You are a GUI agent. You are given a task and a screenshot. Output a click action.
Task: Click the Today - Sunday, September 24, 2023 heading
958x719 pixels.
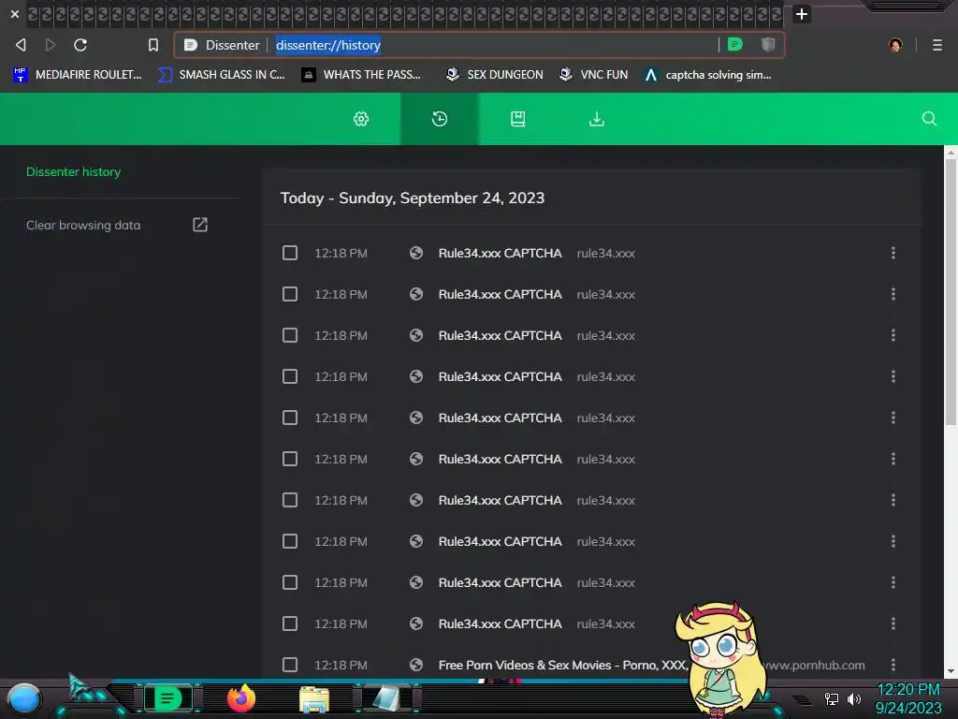(413, 198)
